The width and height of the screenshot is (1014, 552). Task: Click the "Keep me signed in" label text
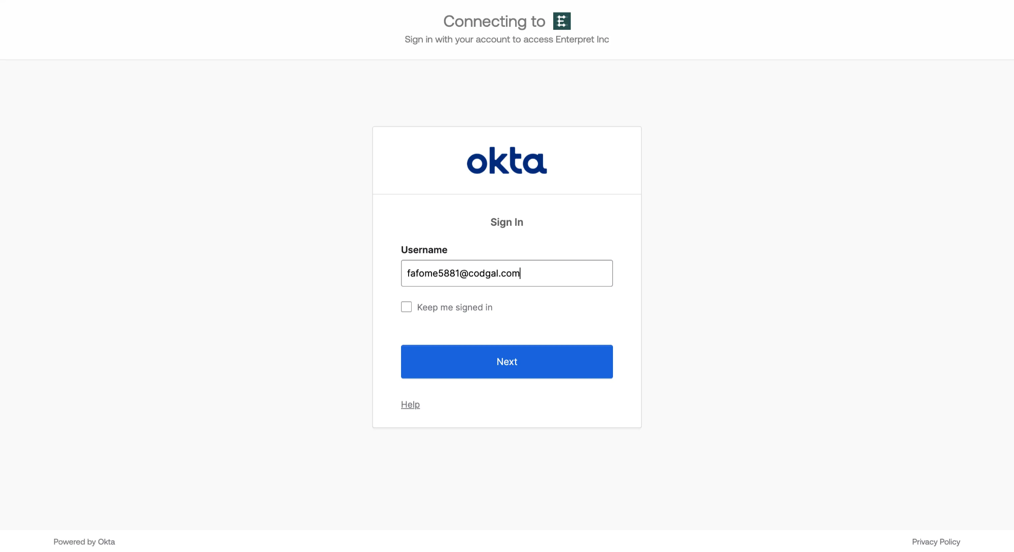pyautogui.click(x=455, y=307)
